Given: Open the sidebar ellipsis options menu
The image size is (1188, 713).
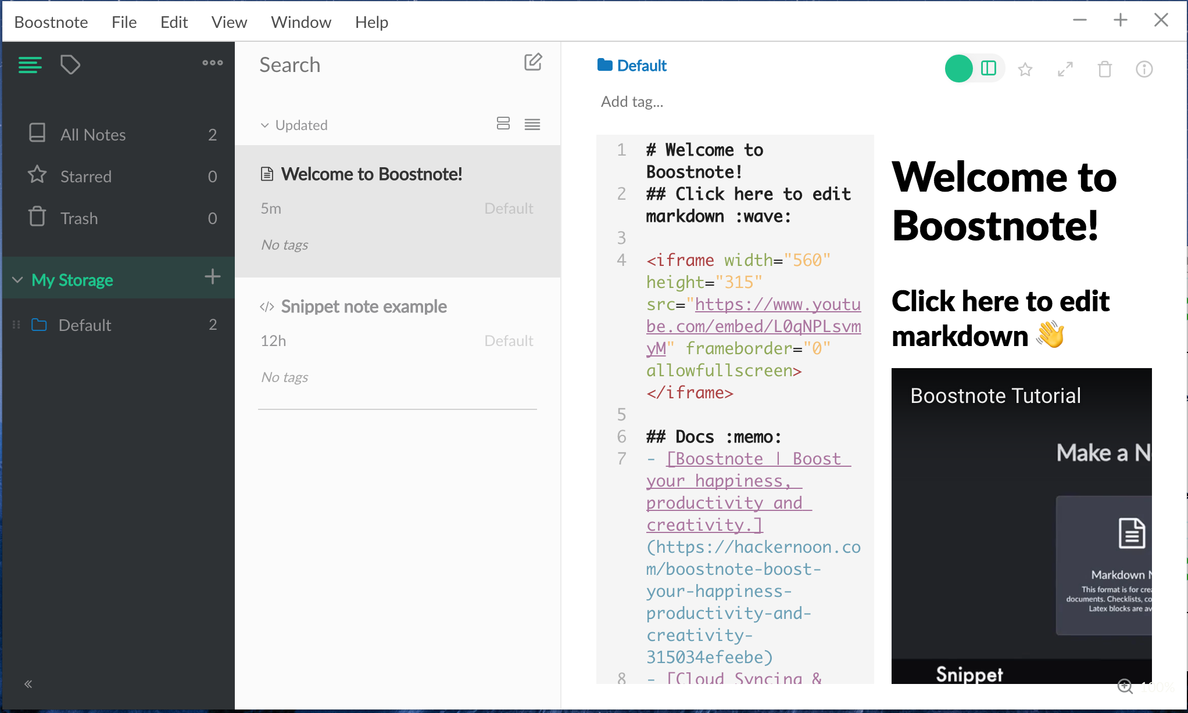Looking at the screenshot, I should point(212,63).
